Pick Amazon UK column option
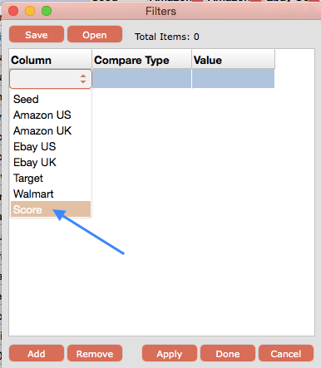 pyautogui.click(x=51, y=130)
